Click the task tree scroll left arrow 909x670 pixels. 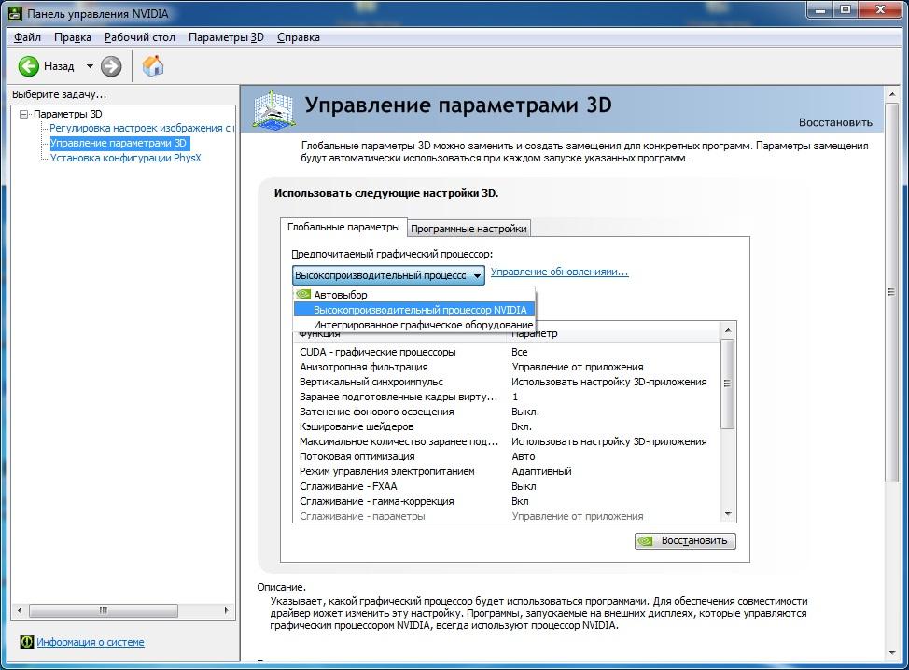click(x=21, y=610)
